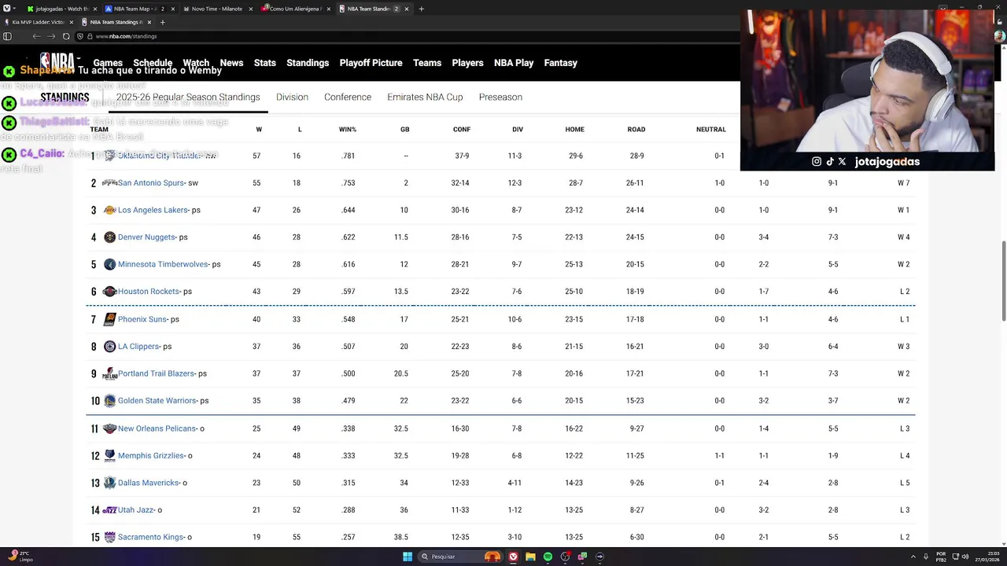Viewport: 1007px width, 566px height.
Task: Sort the table by ROAD column header
Action: [636, 130]
